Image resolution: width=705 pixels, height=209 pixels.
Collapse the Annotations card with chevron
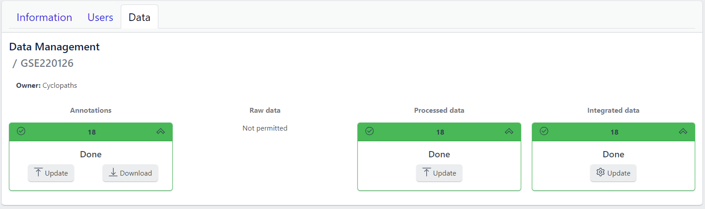tap(161, 131)
